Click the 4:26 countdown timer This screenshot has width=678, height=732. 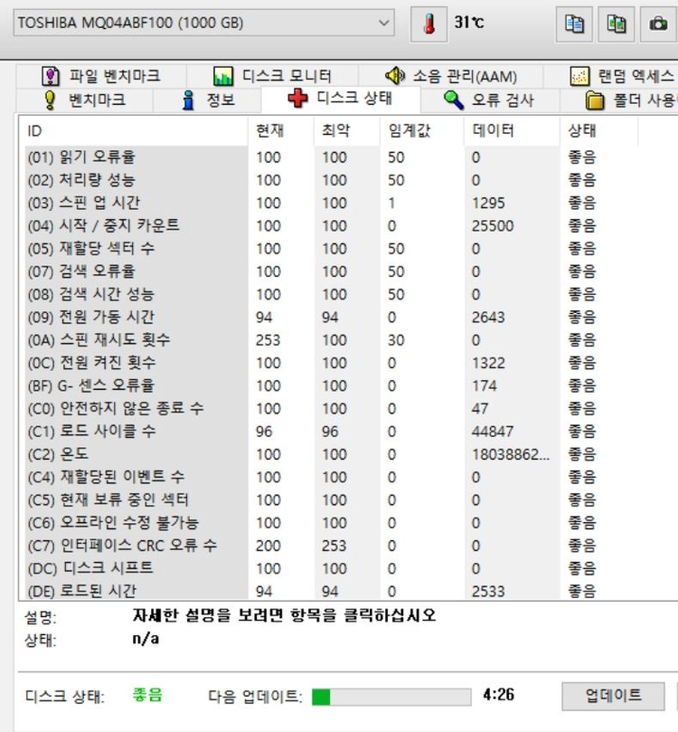498,695
